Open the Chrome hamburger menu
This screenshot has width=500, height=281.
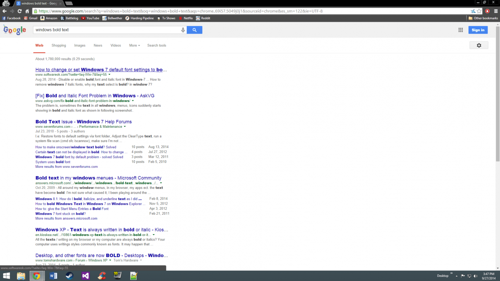click(x=496, y=11)
